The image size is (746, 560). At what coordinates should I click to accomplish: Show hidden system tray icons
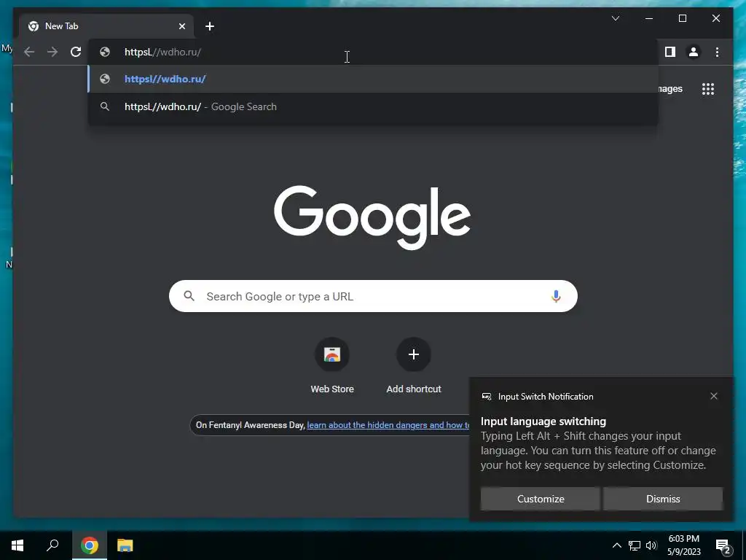click(616, 545)
